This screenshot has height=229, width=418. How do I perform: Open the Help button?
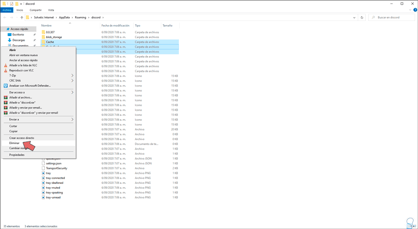pos(415,10)
